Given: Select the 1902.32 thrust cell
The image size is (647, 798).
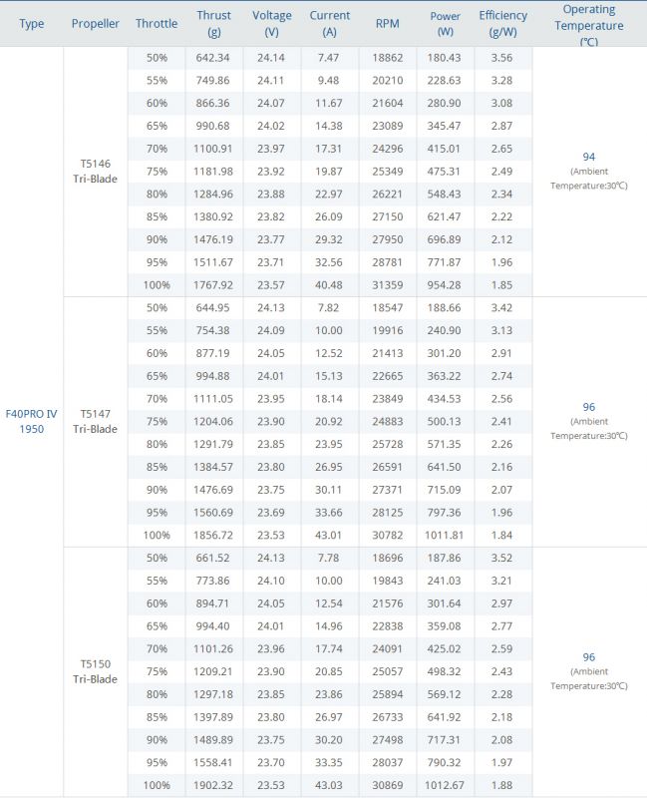Looking at the screenshot, I should pyautogui.click(x=214, y=784).
